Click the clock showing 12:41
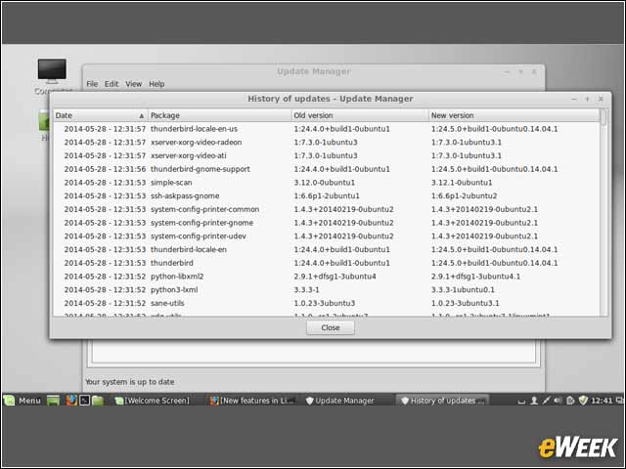The height and width of the screenshot is (469, 626). click(602, 400)
